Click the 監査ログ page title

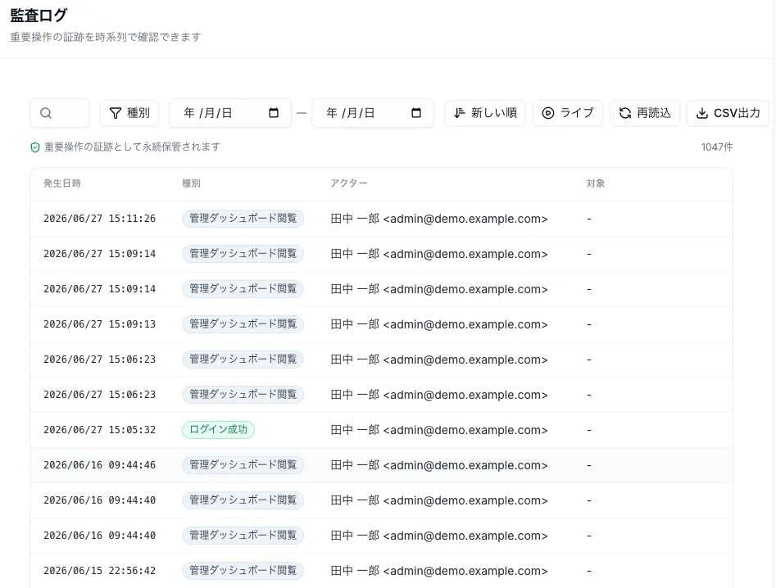coord(39,16)
